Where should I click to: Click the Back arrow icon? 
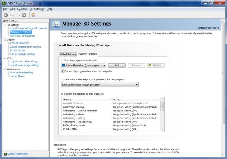tap(6, 15)
